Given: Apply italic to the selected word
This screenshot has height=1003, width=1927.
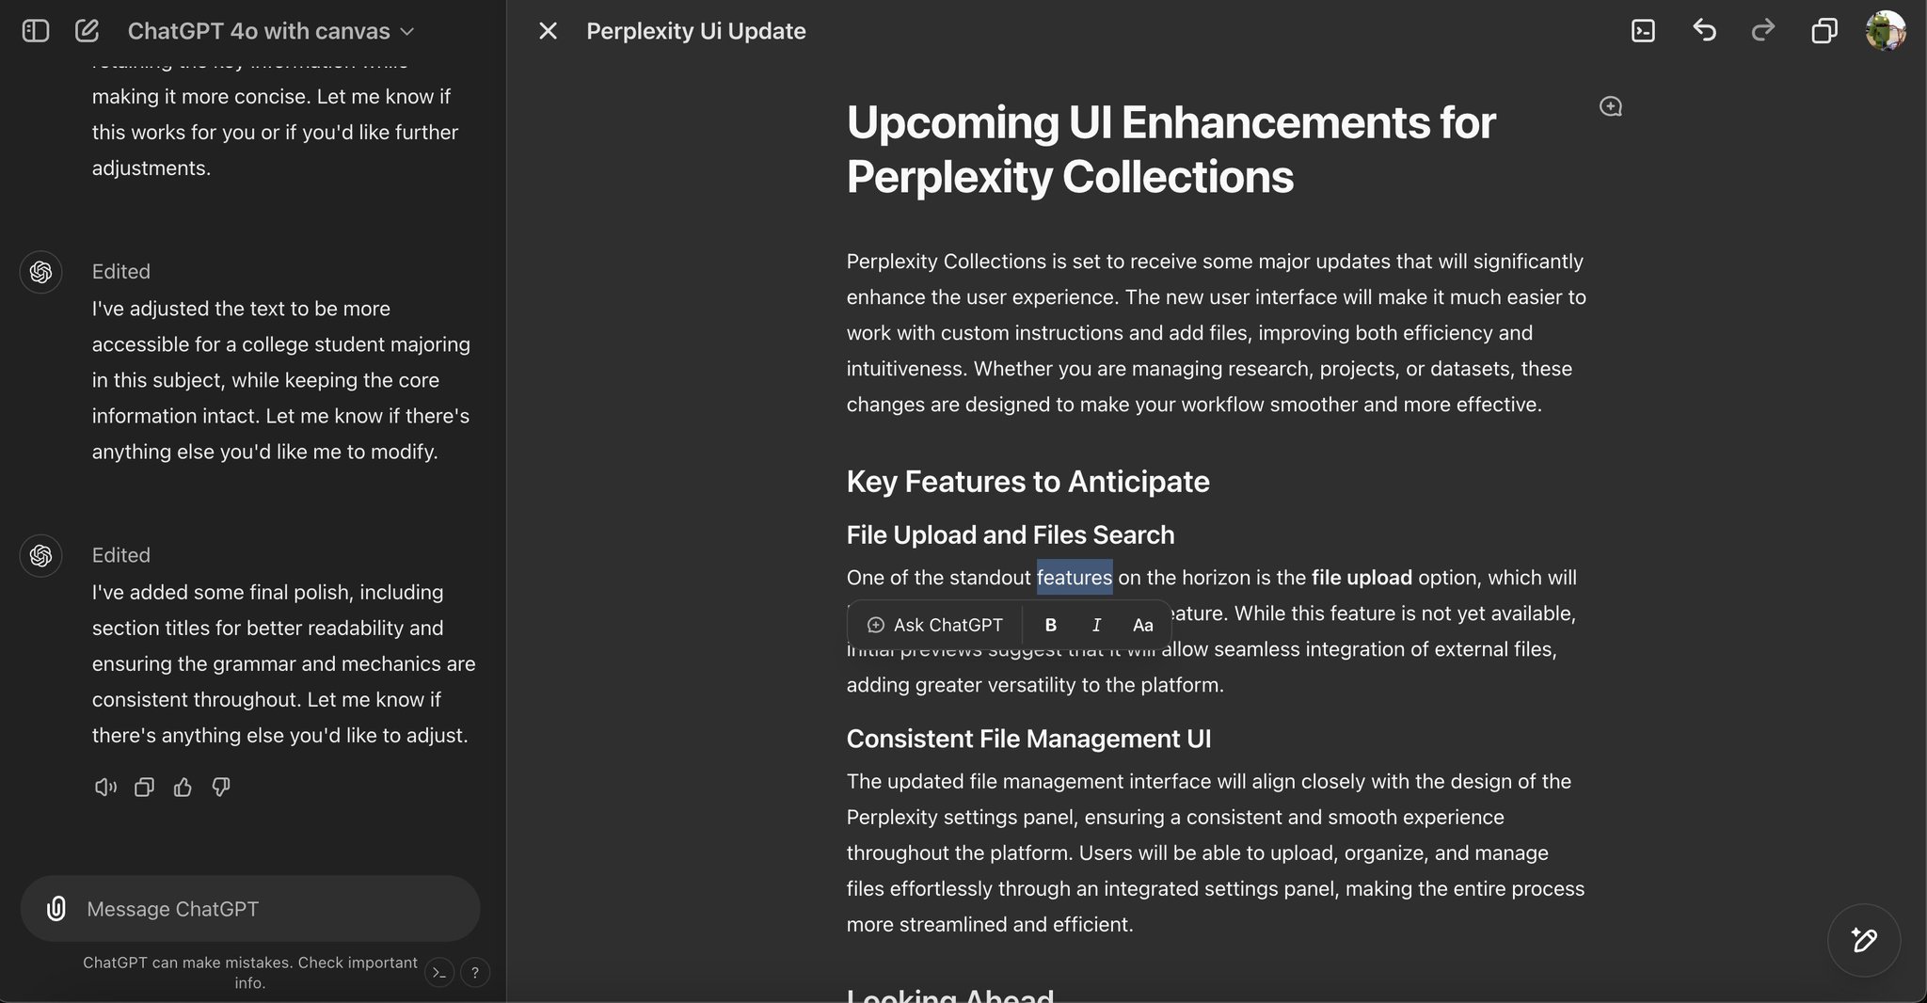Looking at the screenshot, I should click(x=1096, y=625).
